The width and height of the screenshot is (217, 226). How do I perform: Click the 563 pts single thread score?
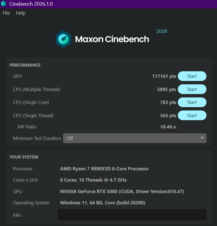(x=168, y=116)
